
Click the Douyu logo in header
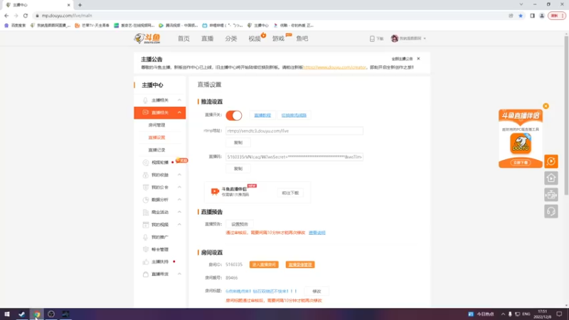(x=147, y=38)
